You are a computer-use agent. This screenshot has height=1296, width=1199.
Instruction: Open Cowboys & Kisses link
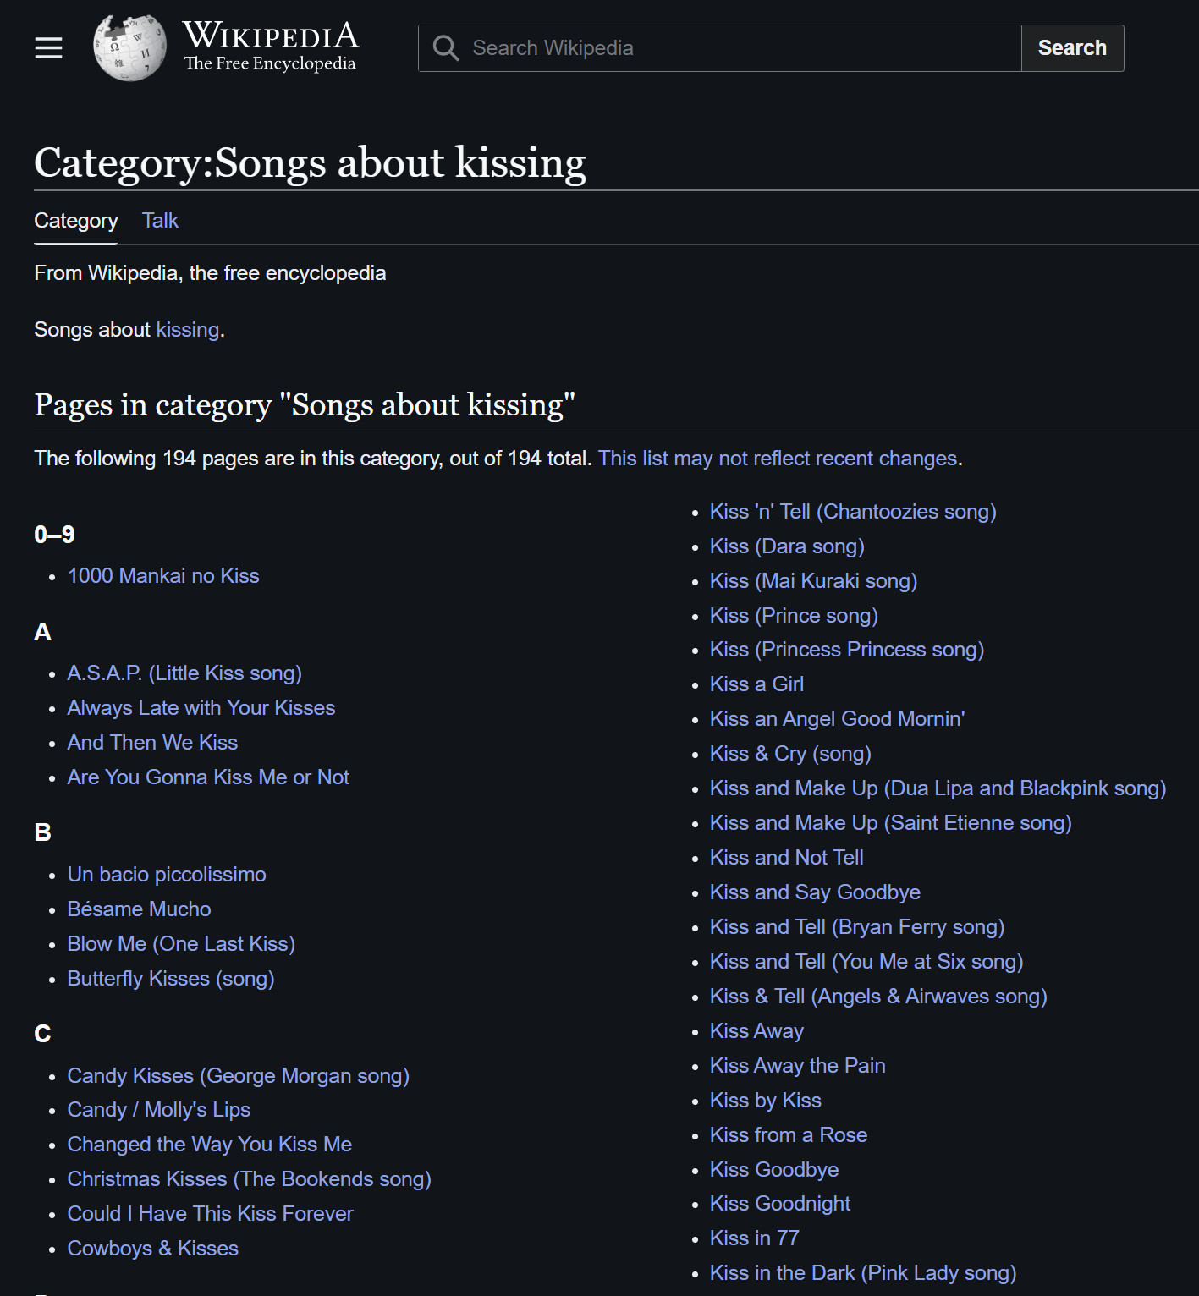tap(153, 1249)
